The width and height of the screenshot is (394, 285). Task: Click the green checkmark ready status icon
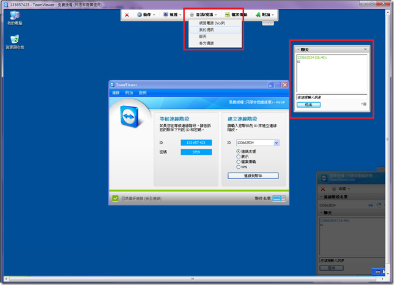pyautogui.click(x=116, y=199)
